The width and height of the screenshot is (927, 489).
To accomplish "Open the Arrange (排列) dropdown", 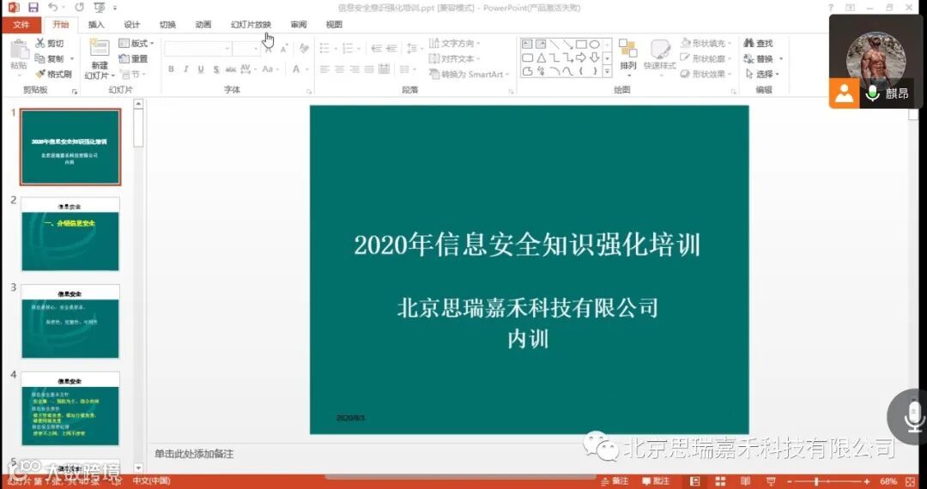I will pos(627,56).
